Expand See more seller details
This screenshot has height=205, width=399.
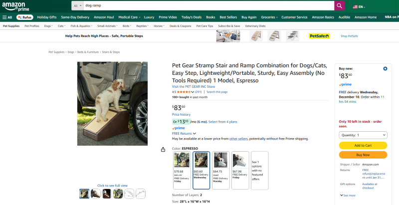coord(348,195)
